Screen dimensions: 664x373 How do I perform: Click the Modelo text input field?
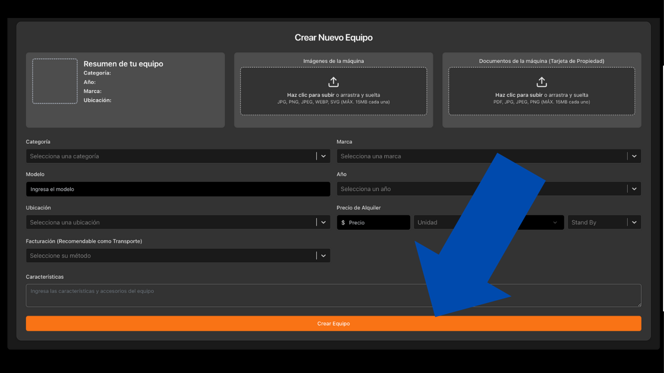pos(178,189)
